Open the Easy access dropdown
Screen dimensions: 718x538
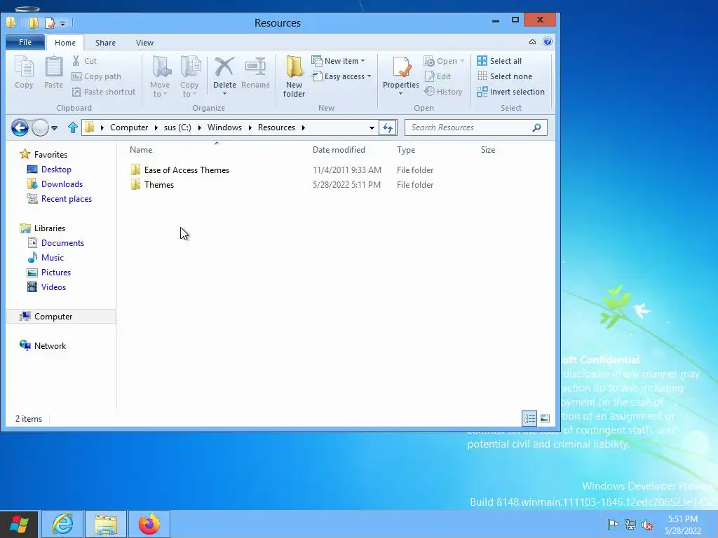(x=341, y=76)
